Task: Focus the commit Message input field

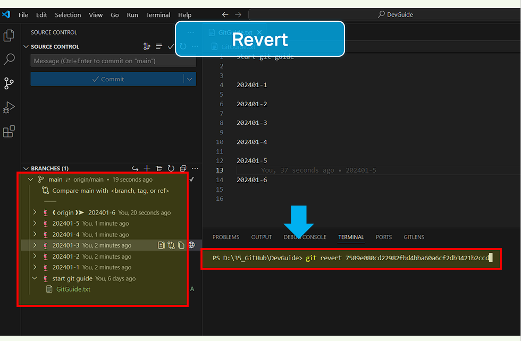Action: pos(113,61)
